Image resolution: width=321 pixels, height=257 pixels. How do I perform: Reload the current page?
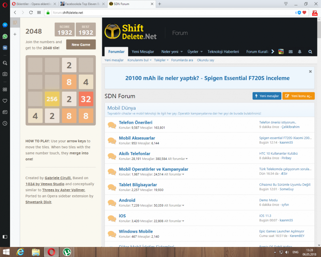(x=31, y=12)
